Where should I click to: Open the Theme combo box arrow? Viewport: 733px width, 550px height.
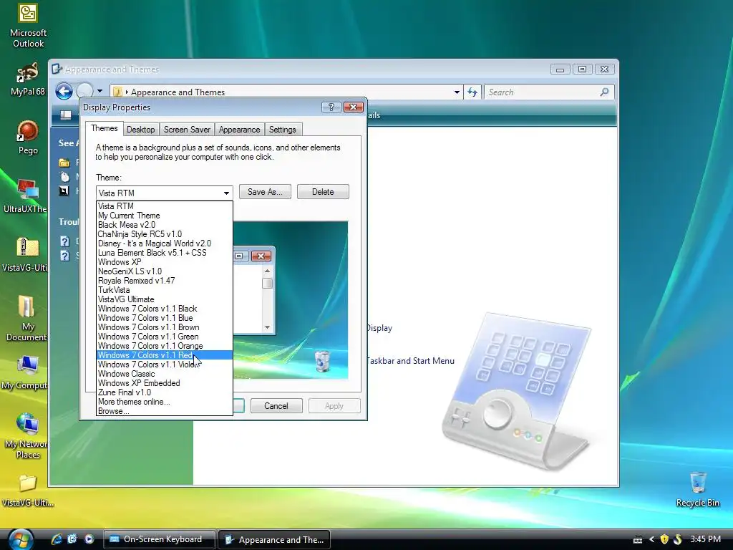[226, 193]
